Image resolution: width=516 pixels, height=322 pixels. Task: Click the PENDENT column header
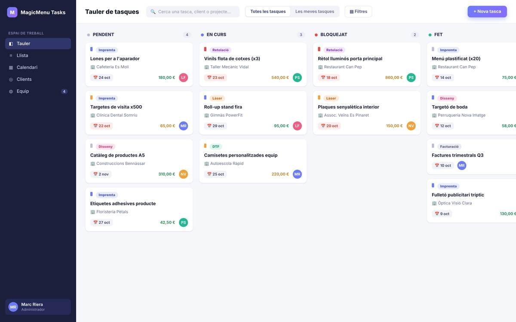click(x=103, y=35)
